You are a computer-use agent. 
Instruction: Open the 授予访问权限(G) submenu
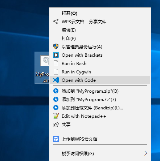(100, 153)
